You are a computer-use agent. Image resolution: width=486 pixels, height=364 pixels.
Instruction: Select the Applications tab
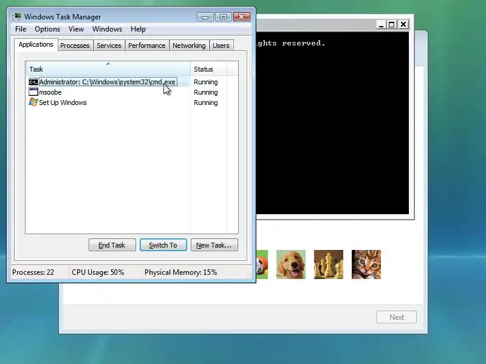click(x=36, y=44)
